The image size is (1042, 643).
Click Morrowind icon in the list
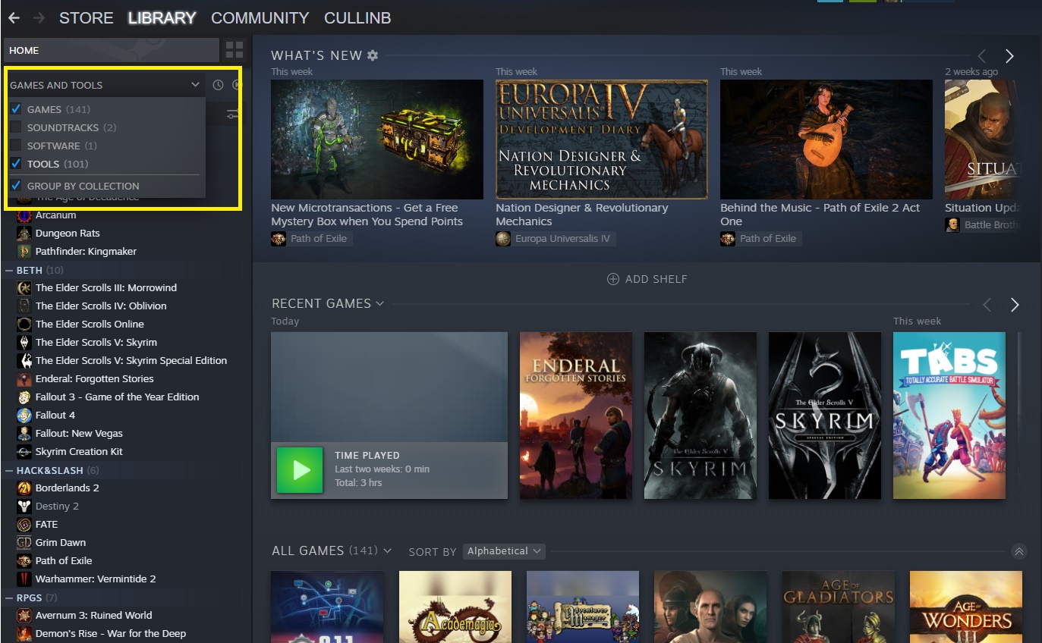(24, 288)
